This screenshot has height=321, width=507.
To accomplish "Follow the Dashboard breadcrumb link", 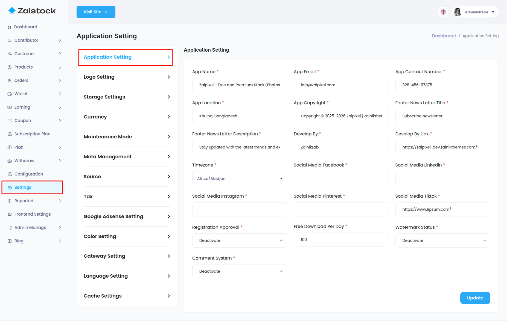I will 444,36.
